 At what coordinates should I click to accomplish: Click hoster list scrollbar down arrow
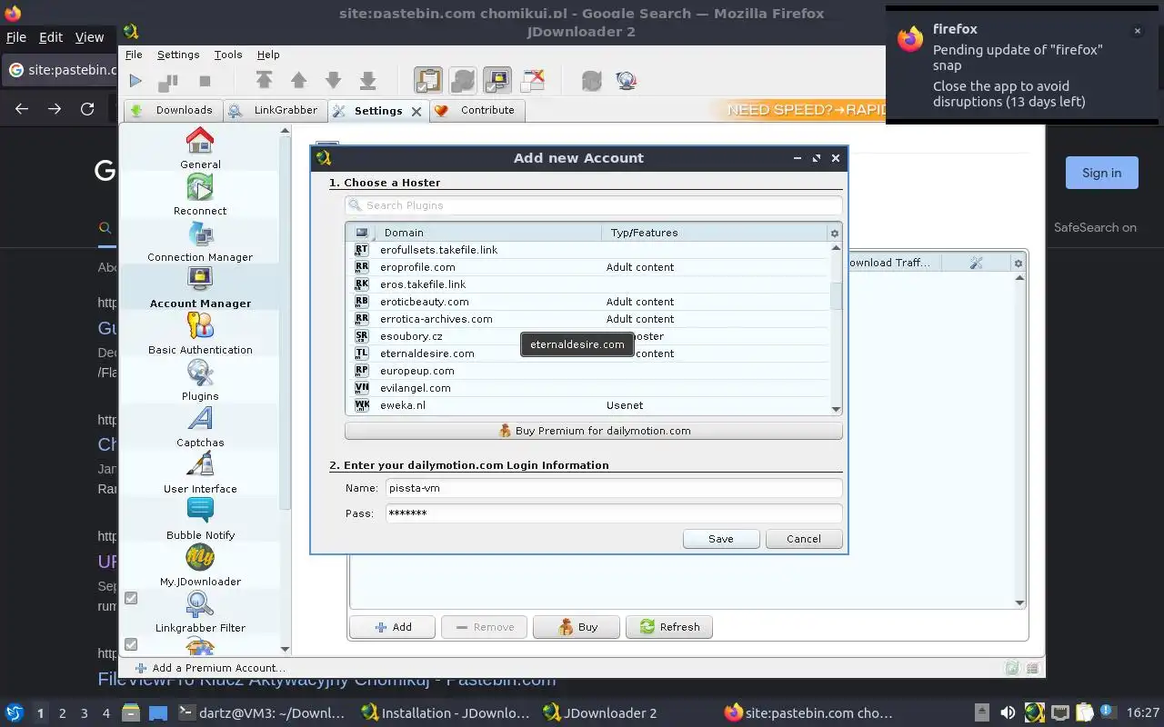tap(836, 410)
